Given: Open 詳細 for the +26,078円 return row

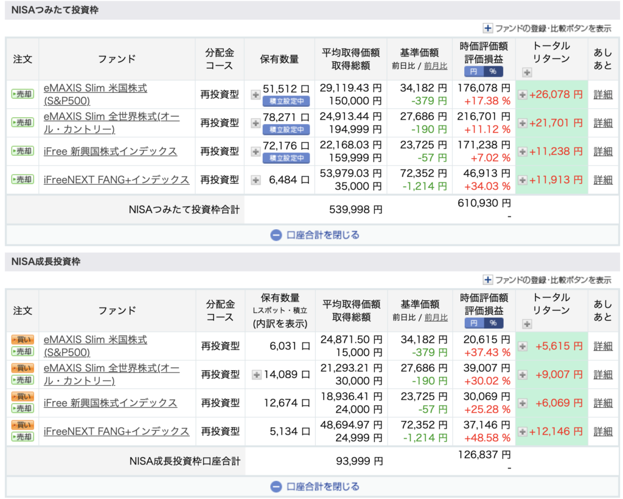Looking at the screenshot, I should tap(603, 95).
